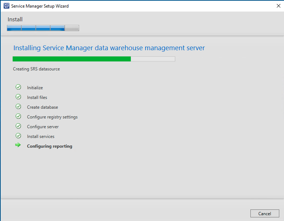Click the checkmark icon next to Install files
The height and width of the screenshot is (221, 284).
click(18, 97)
